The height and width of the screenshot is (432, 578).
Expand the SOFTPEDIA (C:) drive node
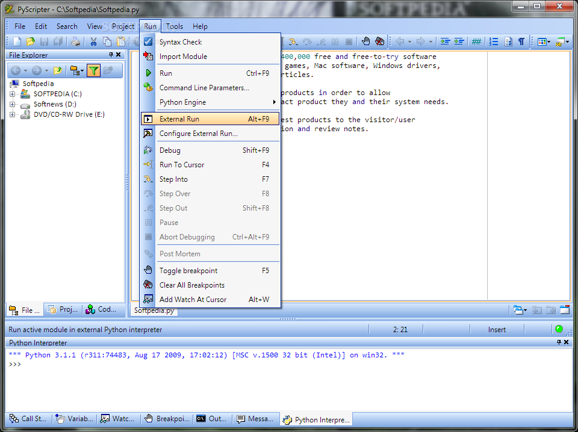13,94
